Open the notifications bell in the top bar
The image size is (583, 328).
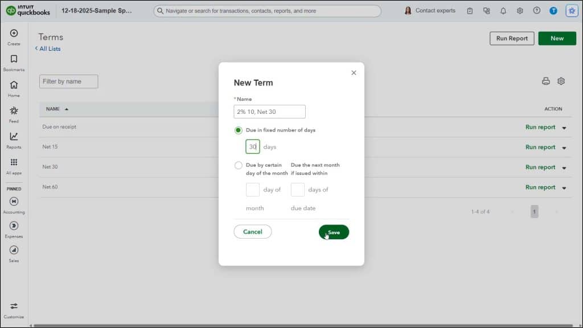click(503, 10)
